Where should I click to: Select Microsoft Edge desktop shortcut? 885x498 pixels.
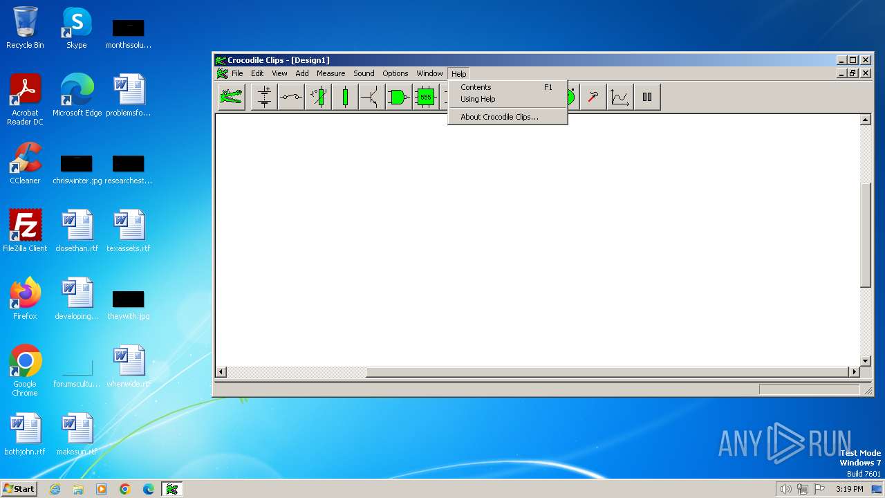[x=77, y=95]
